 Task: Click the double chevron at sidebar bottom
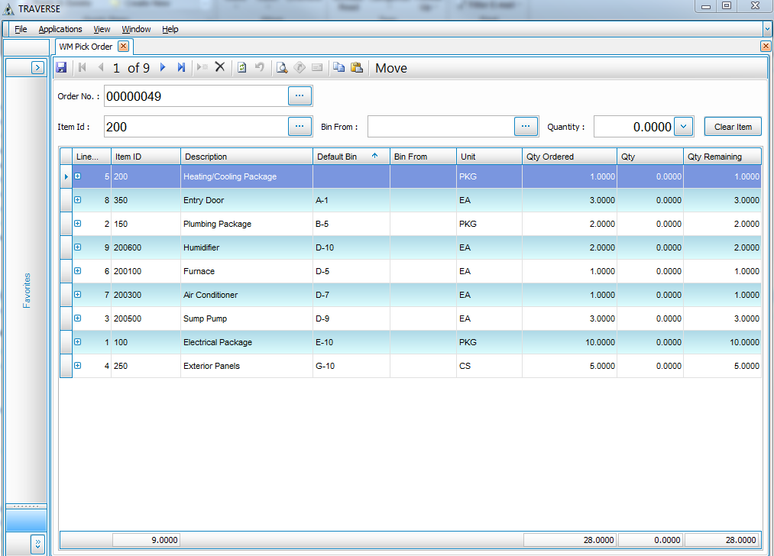[x=37, y=543]
